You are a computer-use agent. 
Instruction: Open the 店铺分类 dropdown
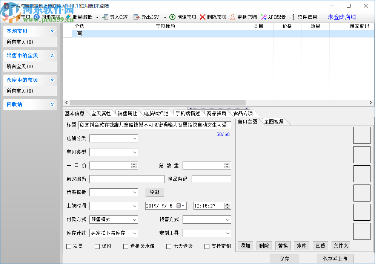pos(114,139)
